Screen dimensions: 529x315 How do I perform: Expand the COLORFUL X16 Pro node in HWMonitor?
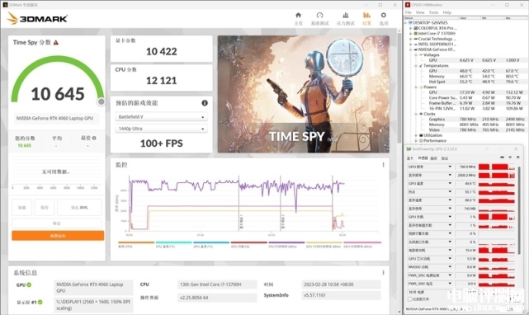coord(411,28)
